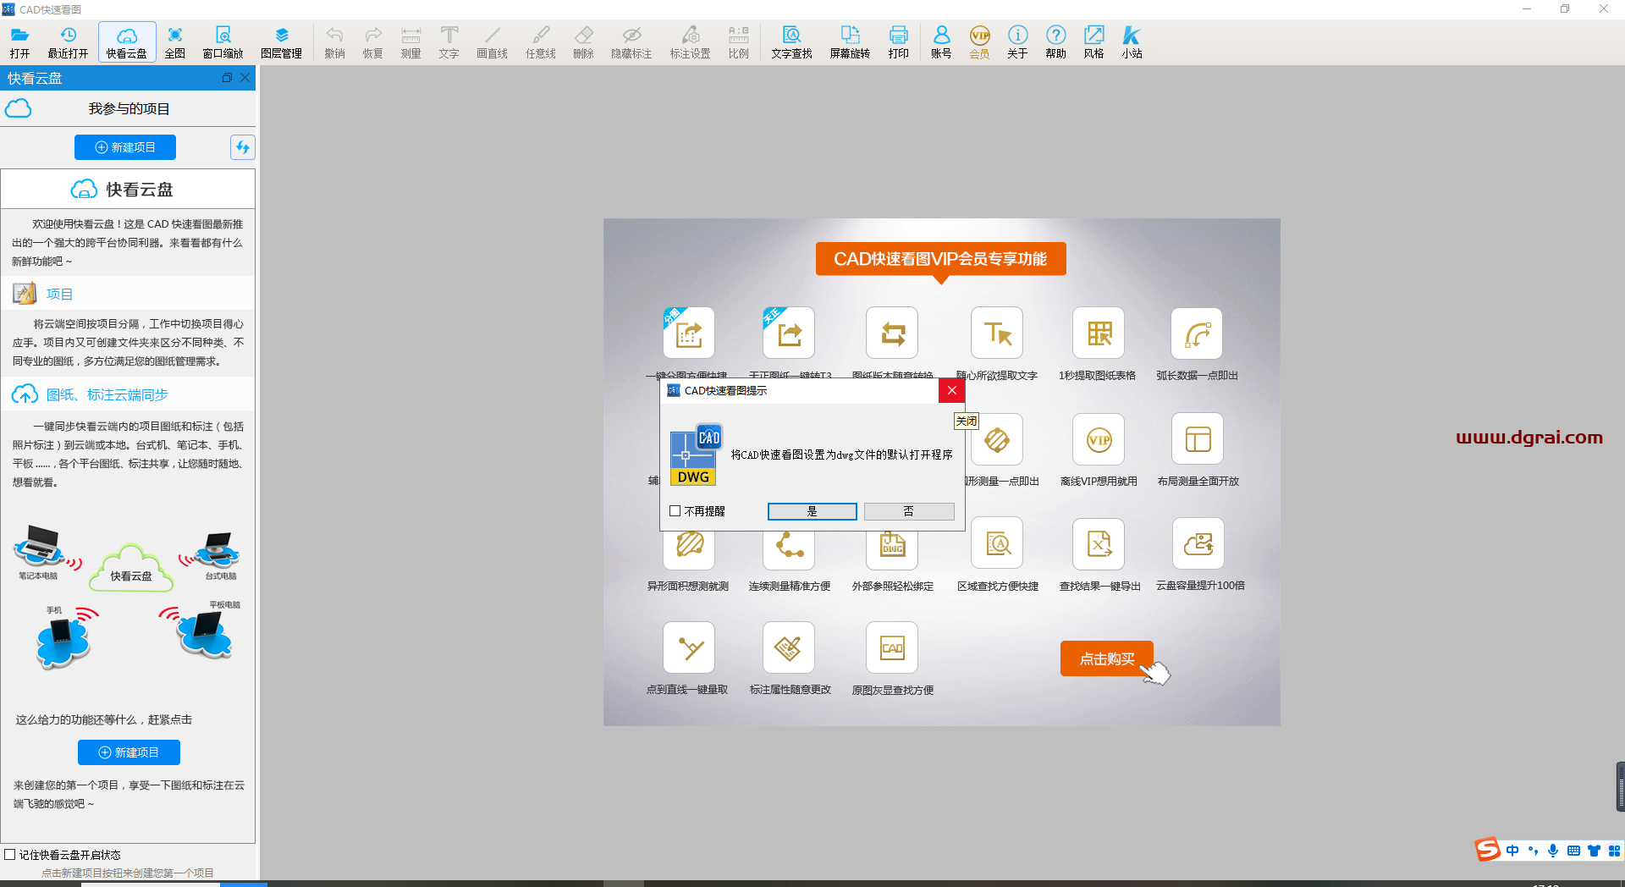Open the 帮助 help menu

[x=1055, y=41]
